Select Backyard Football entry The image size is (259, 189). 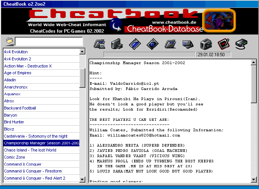point(41,108)
